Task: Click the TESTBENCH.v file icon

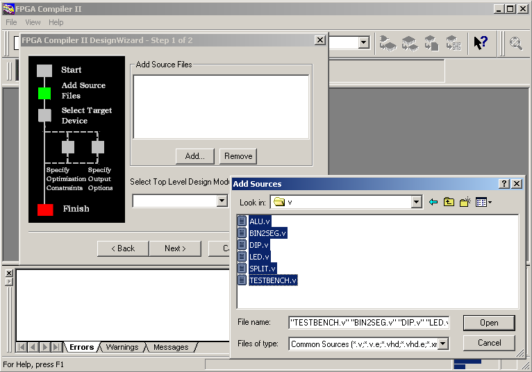Action: (x=242, y=280)
